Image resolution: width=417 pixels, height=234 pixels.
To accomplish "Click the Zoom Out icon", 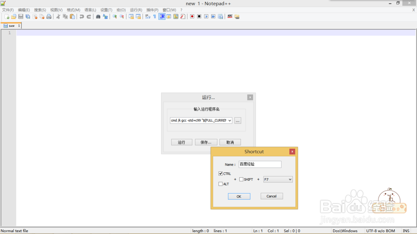I will tap(121, 17).
